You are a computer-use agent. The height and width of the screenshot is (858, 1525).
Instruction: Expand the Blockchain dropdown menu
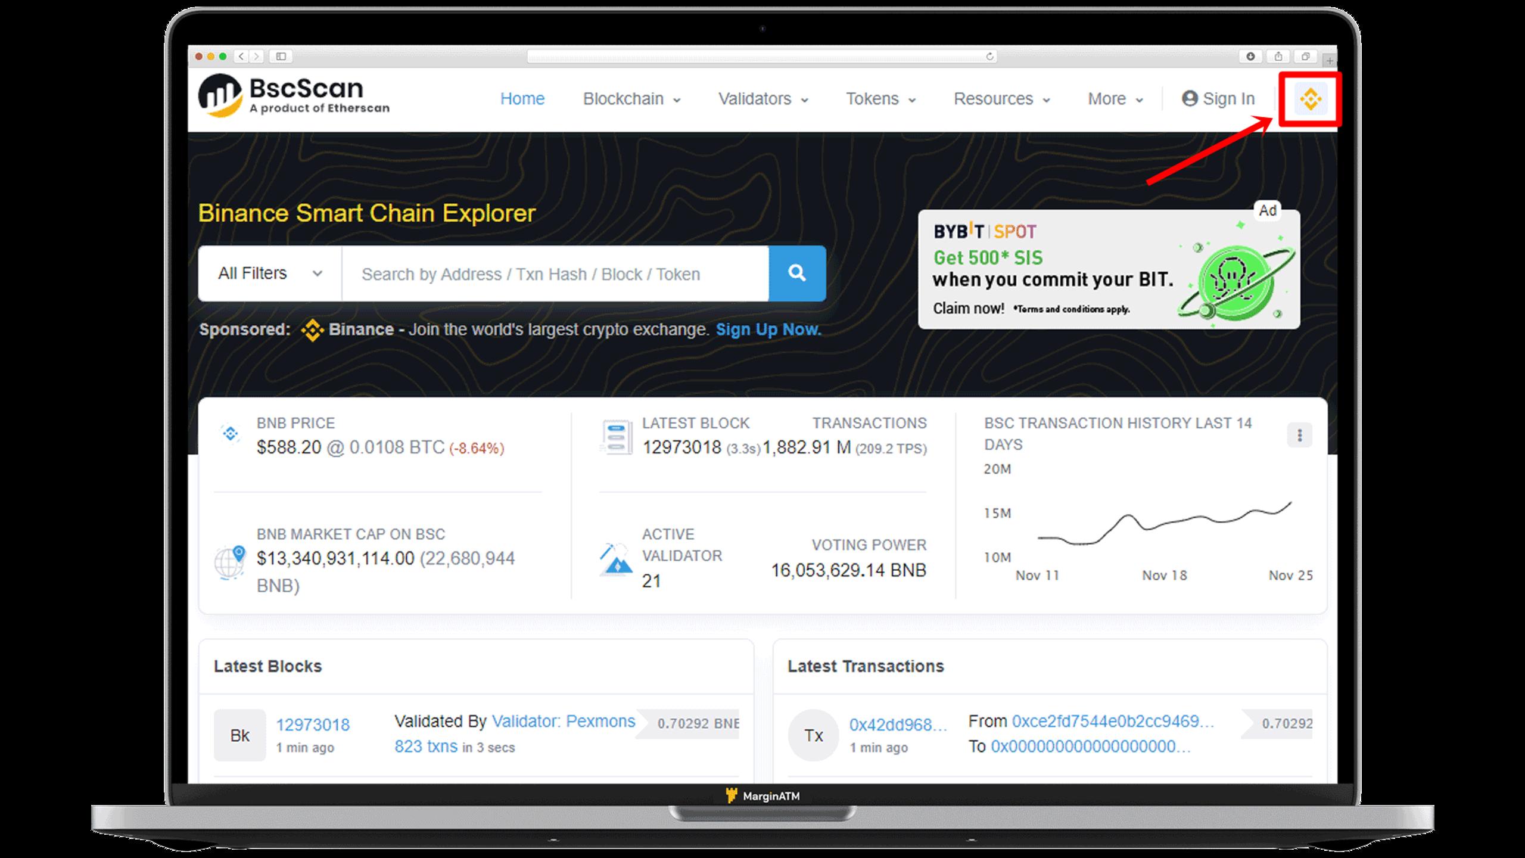(630, 98)
